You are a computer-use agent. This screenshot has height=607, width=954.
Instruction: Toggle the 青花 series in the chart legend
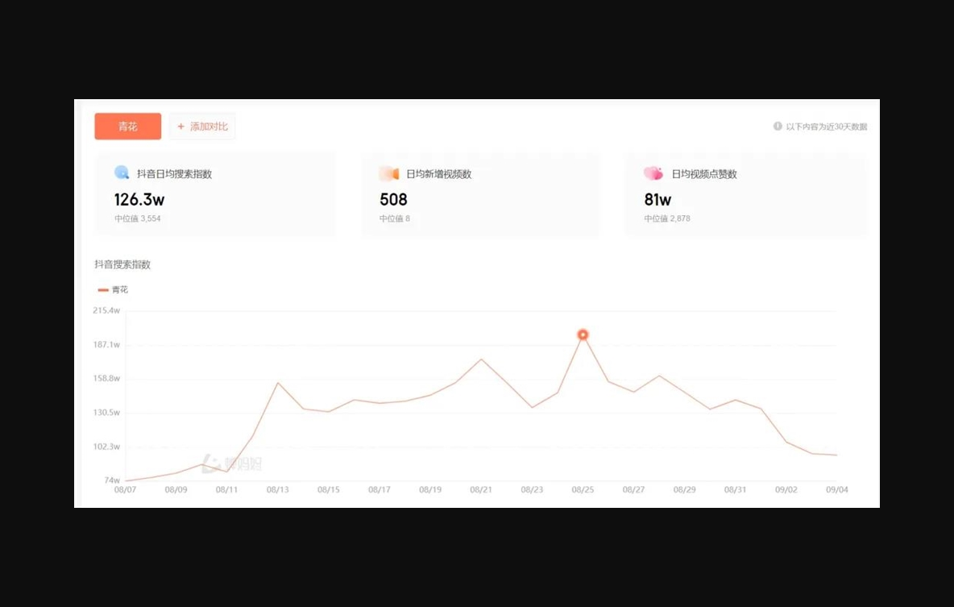coord(113,289)
